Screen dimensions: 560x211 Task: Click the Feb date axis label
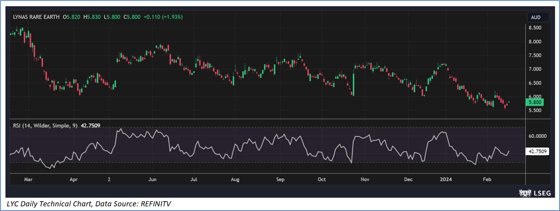[x=487, y=179]
